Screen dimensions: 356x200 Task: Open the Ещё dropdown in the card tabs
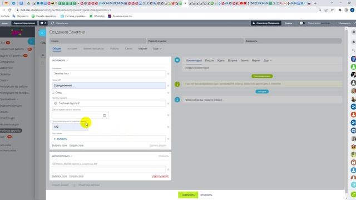coord(157,48)
